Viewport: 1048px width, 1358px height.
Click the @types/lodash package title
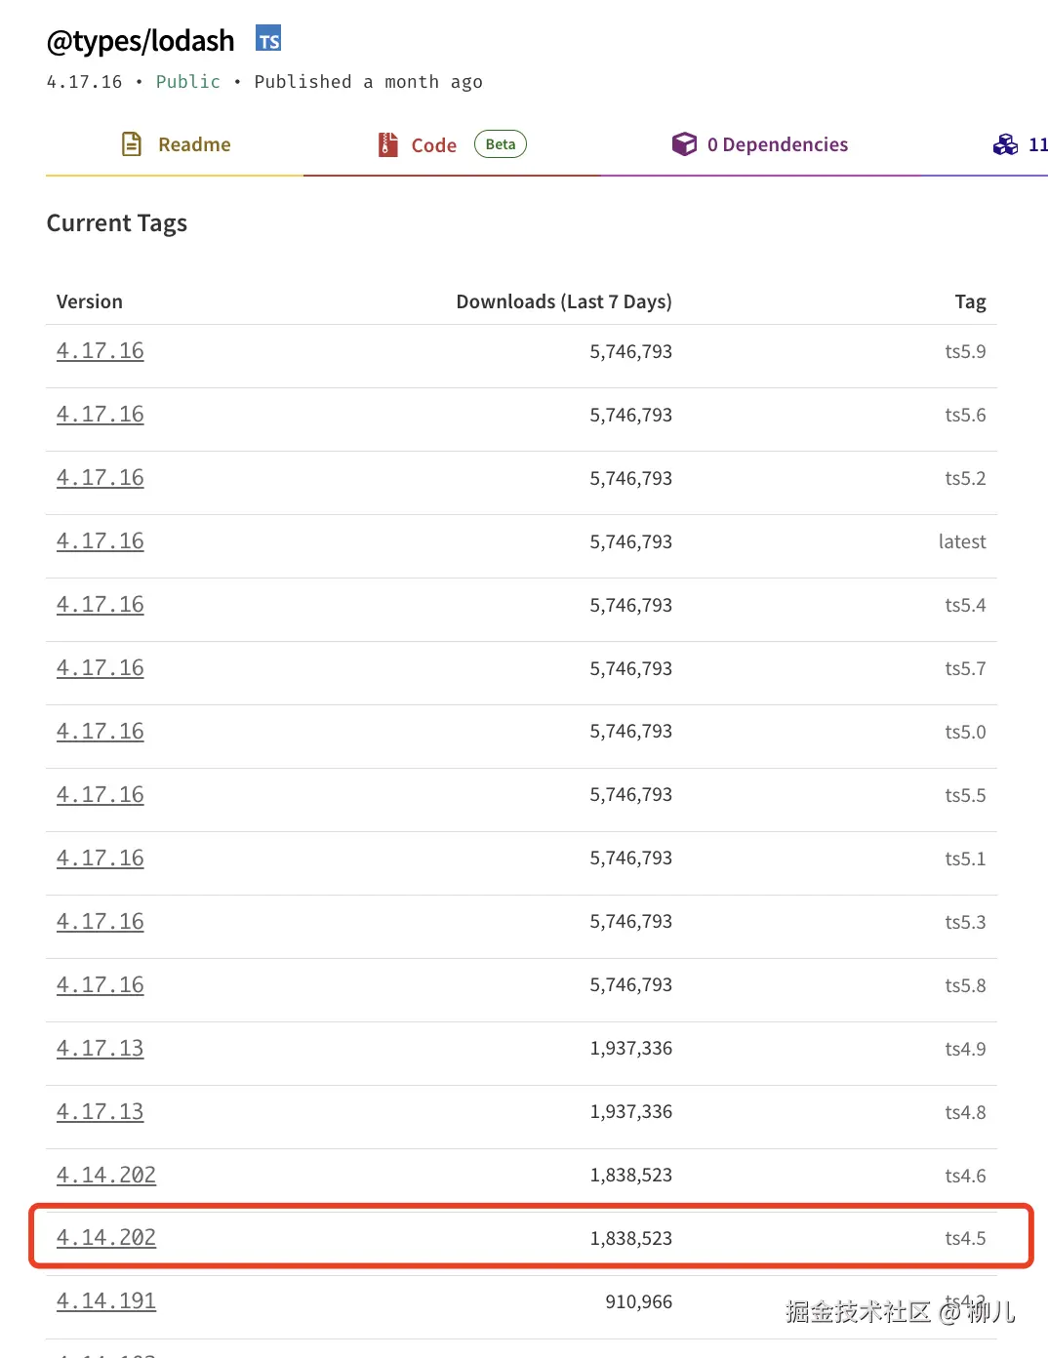(141, 41)
